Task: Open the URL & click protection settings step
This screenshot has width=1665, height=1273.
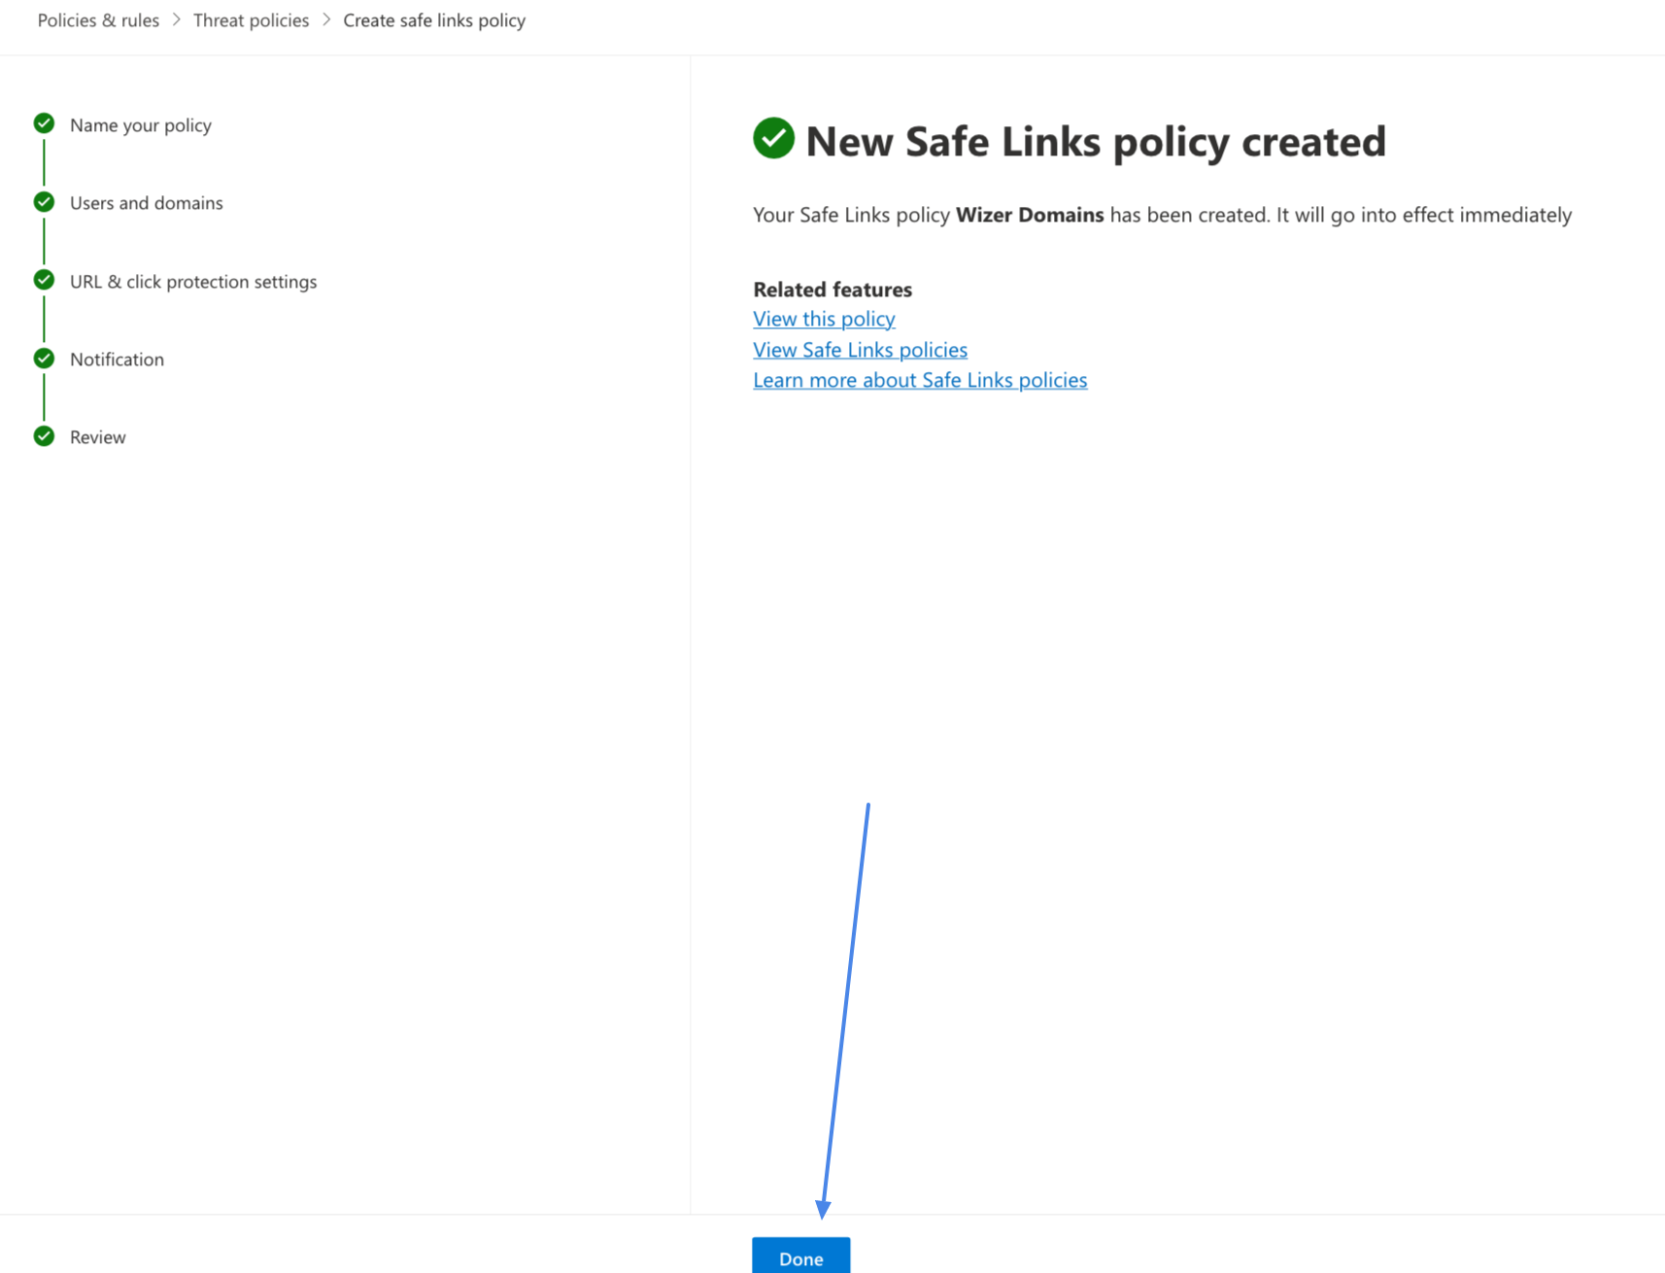Action: 193,281
